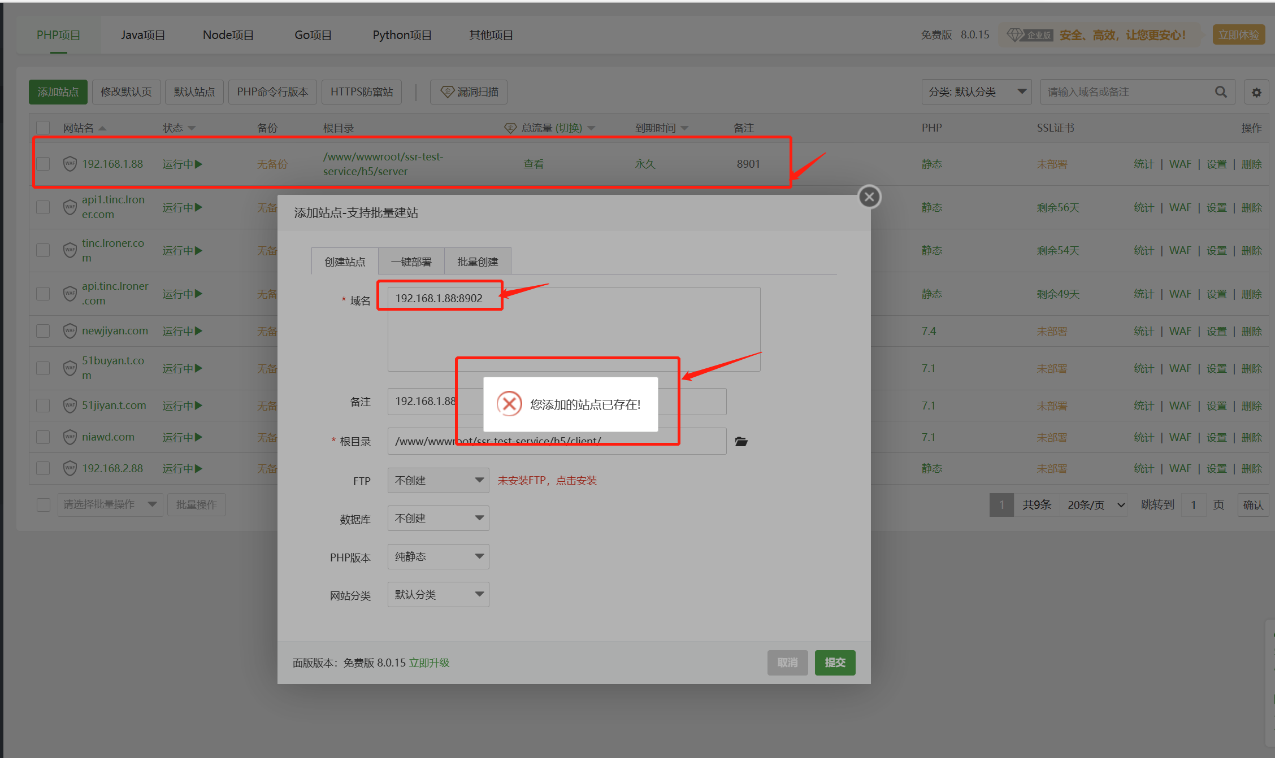Click the WAF shield icon for 51buyan.t.com
Image resolution: width=1275 pixels, height=758 pixels.
click(x=70, y=368)
